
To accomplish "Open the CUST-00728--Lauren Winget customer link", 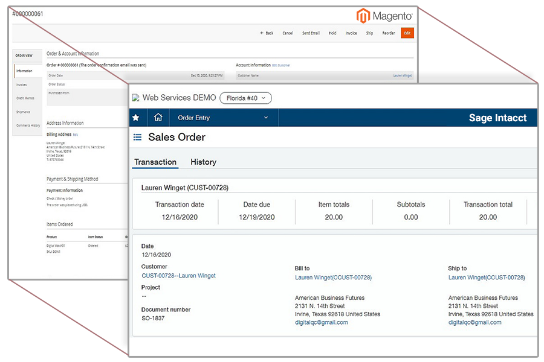I will pyautogui.click(x=178, y=276).
